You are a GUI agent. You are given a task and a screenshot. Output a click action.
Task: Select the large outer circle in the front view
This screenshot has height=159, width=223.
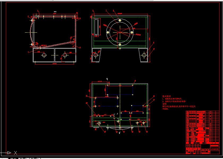[x=120, y=32]
